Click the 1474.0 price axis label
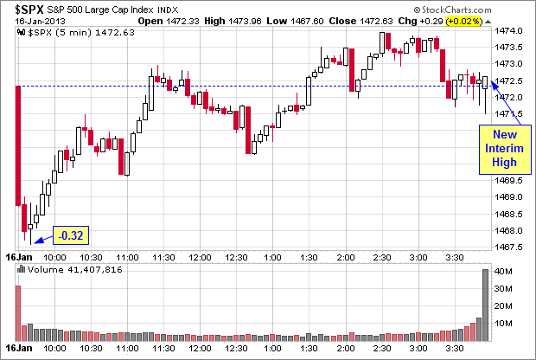Image resolution: width=536 pixels, height=360 pixels. click(x=508, y=31)
